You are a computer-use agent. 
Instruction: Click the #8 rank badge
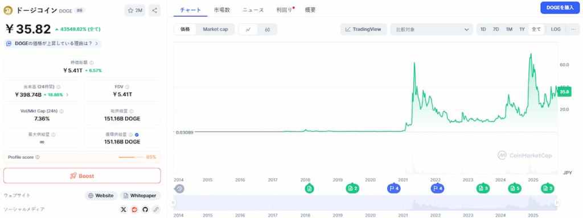tap(79, 11)
